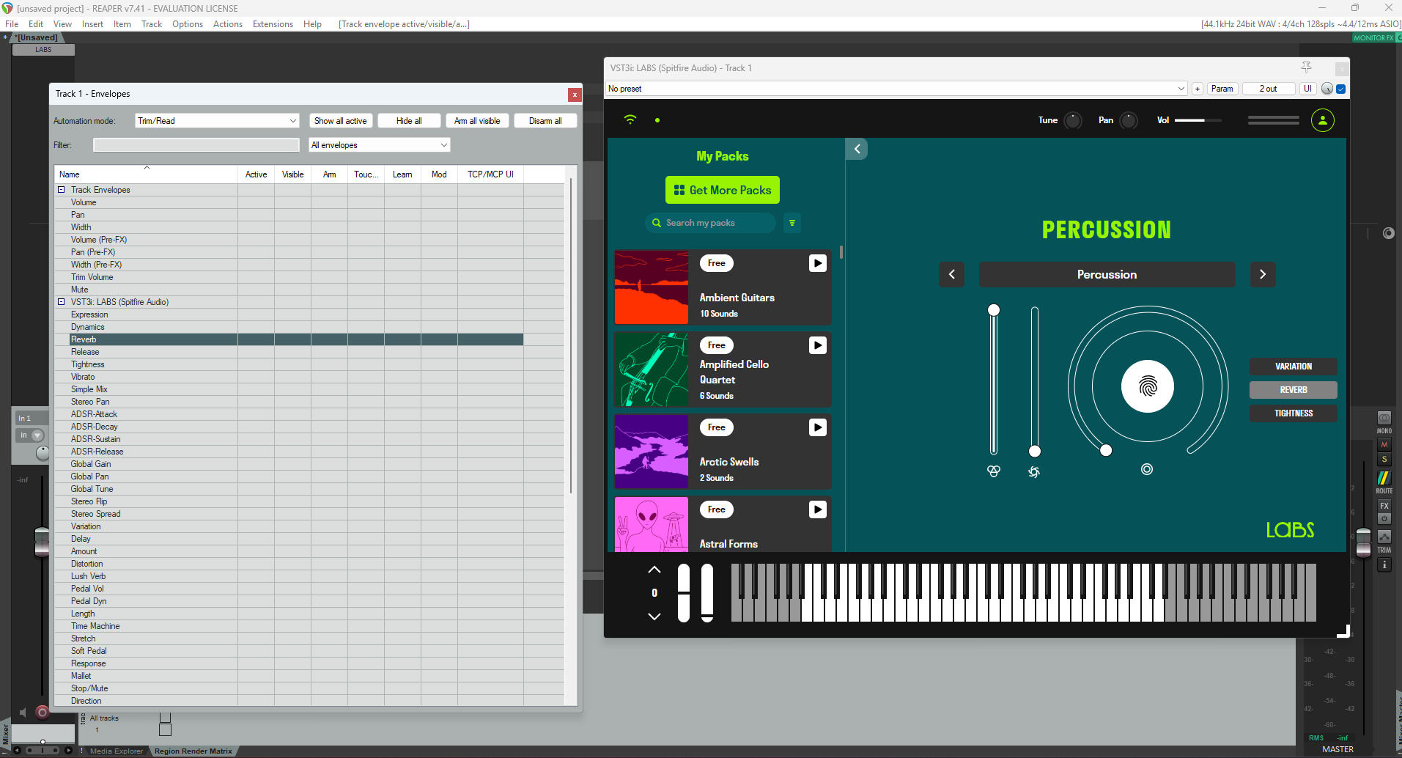Open the track 1 input dropdown arrow
The height and width of the screenshot is (758, 1402).
37,435
